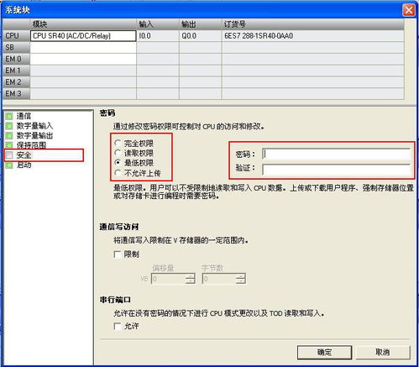Confirm settings with the 确定 button
Viewport: 419px width, 367px height.
[x=324, y=352]
